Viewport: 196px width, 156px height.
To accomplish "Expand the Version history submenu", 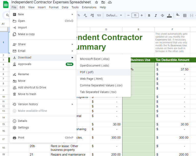I will [43, 104].
